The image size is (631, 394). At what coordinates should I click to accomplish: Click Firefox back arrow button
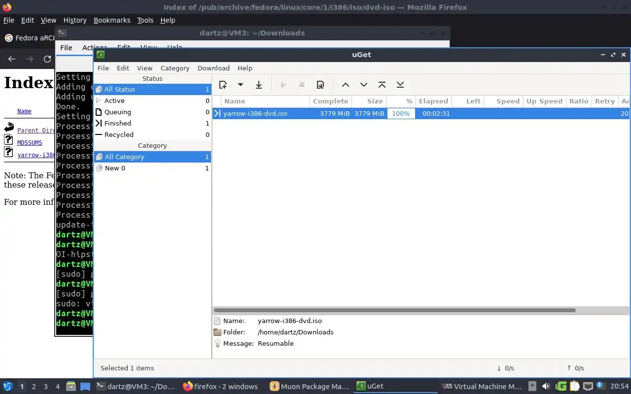coord(12,59)
